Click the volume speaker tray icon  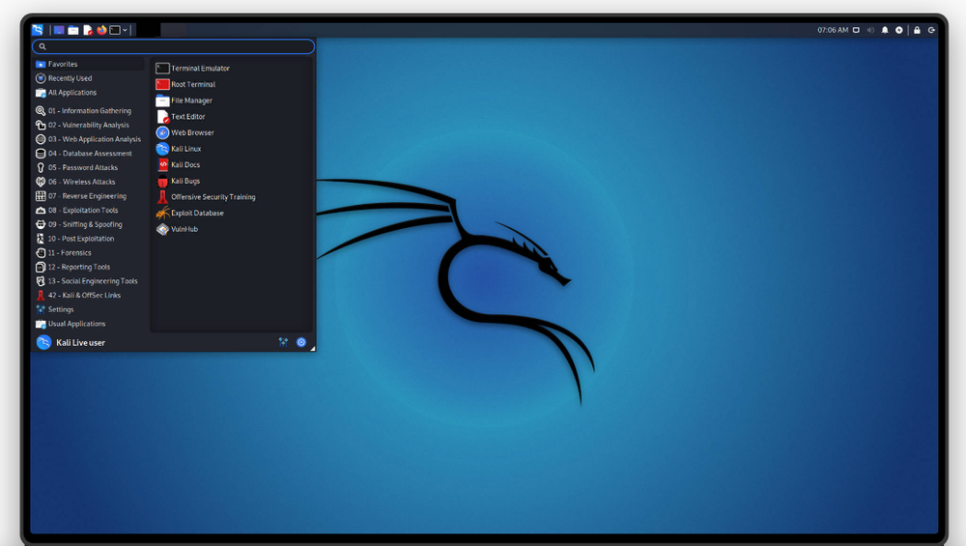tap(870, 30)
